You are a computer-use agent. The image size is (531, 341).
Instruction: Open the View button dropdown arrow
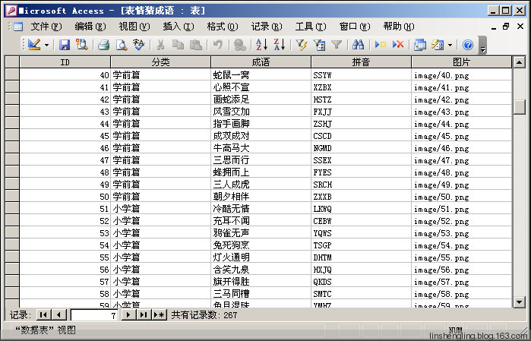[x=47, y=45]
